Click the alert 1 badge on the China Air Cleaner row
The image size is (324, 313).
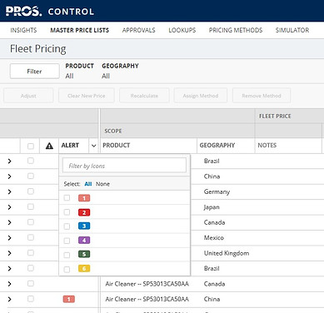tap(69, 299)
